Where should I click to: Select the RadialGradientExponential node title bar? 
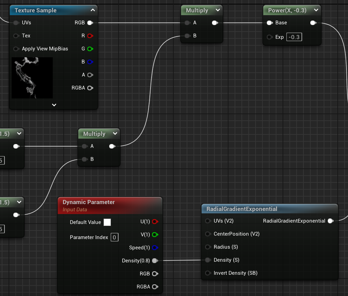pyautogui.click(x=242, y=209)
